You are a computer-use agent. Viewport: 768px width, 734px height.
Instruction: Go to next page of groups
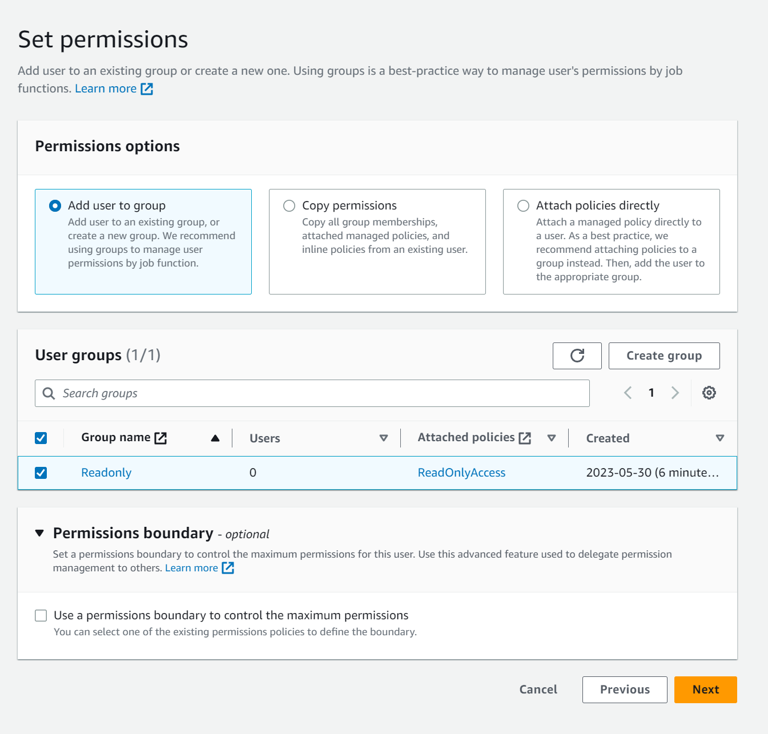click(x=675, y=393)
